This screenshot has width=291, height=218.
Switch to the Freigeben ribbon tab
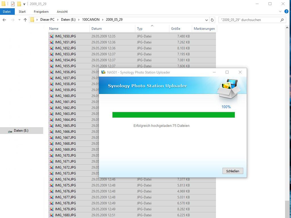coord(41,11)
